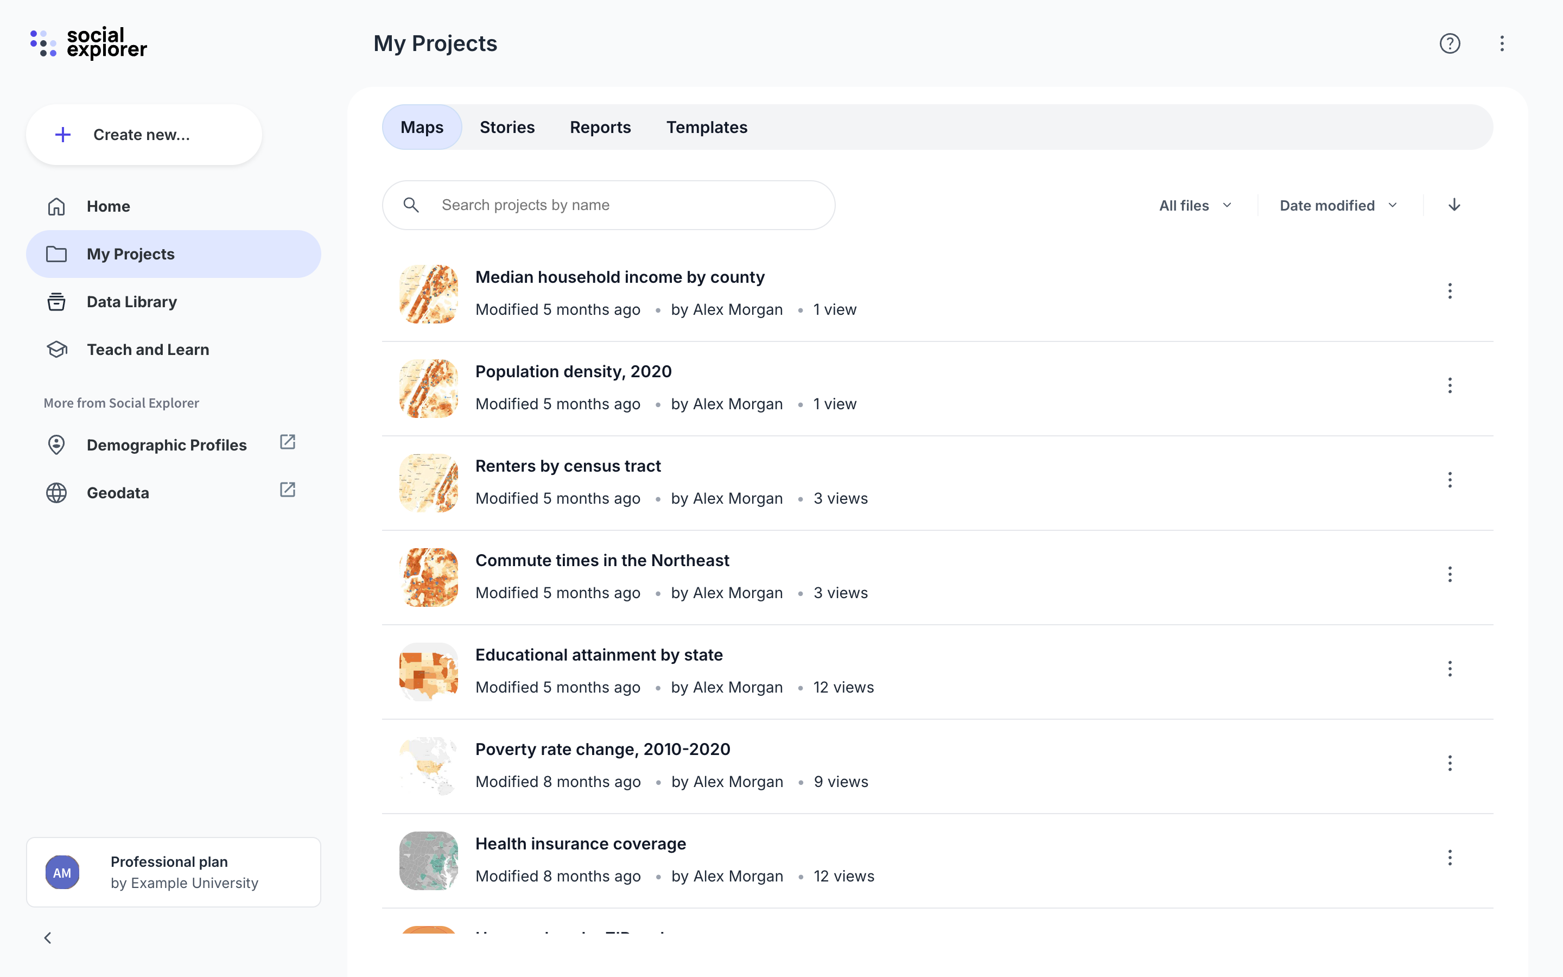Image resolution: width=1563 pixels, height=977 pixels.
Task: Expand the Date modified sort dropdown
Action: [x=1338, y=206]
